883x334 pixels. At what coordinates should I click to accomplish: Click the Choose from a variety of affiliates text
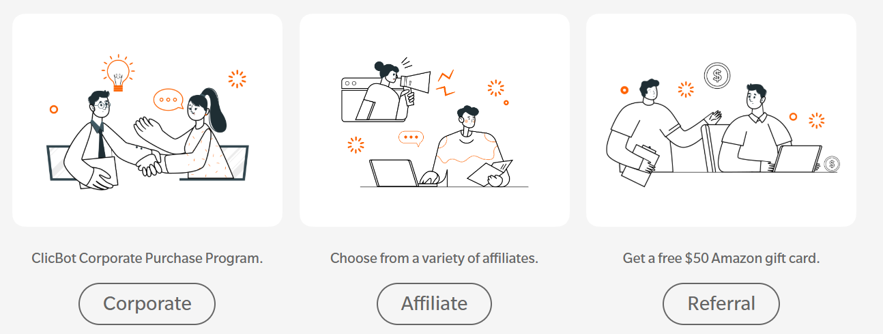point(435,259)
